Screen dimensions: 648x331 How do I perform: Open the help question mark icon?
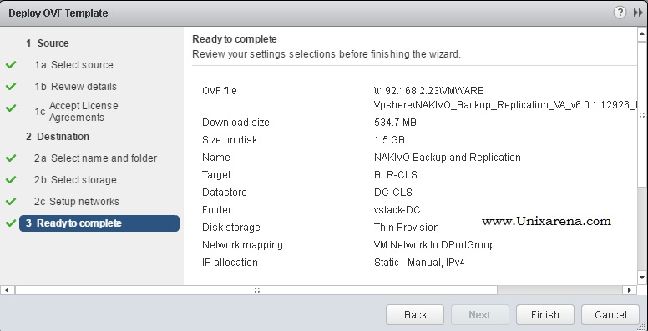point(620,13)
